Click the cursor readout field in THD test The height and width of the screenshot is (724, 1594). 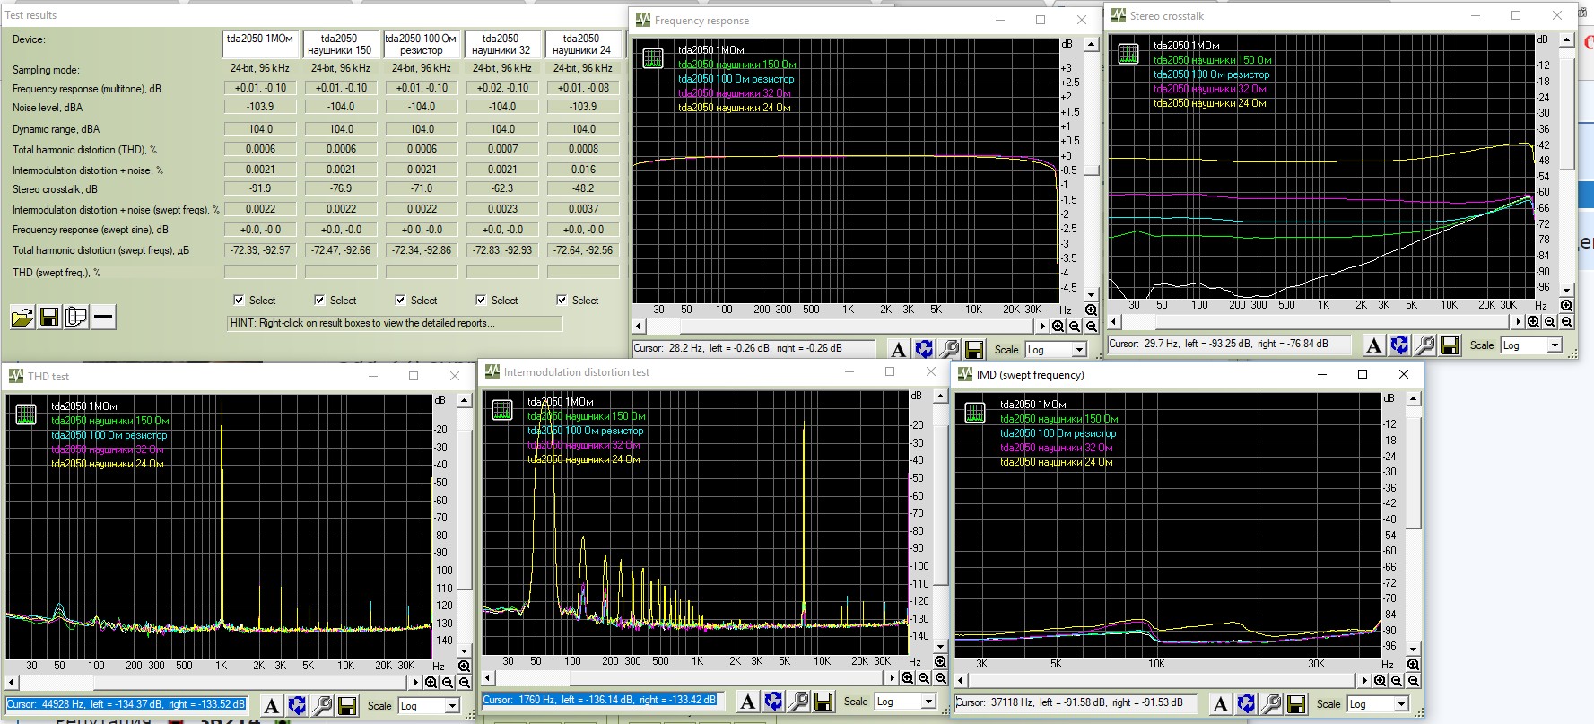(126, 705)
